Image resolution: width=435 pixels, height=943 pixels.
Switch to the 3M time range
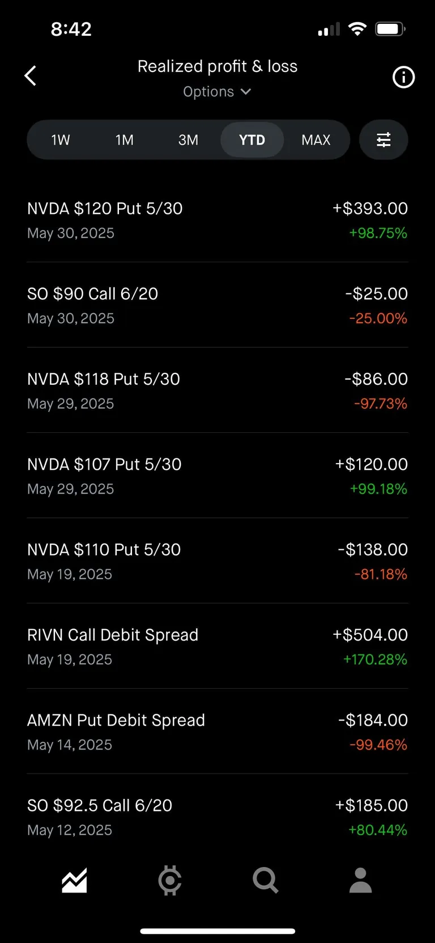188,140
